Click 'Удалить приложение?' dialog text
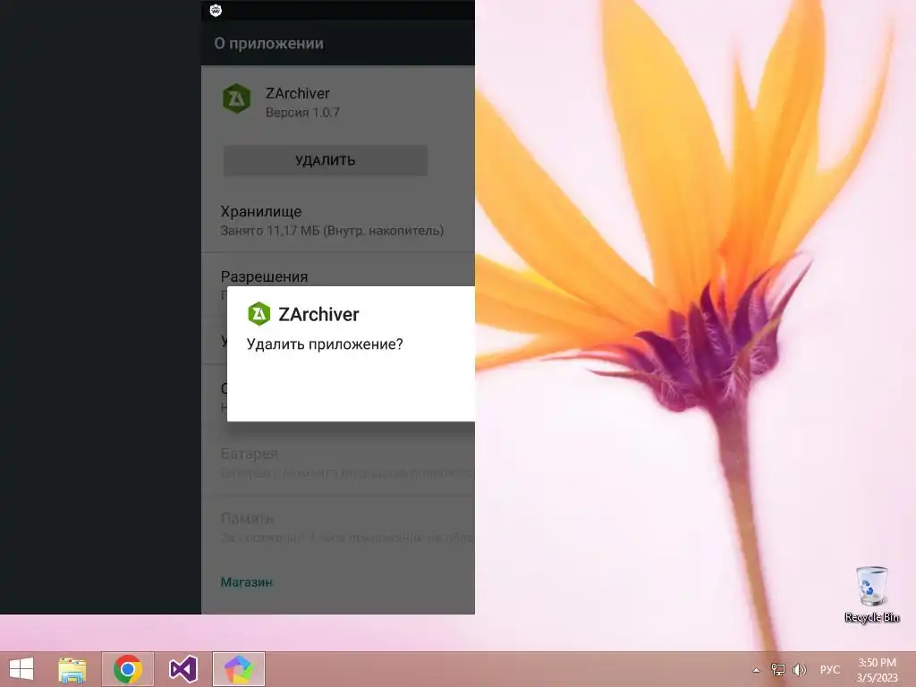This screenshot has width=916, height=687. (325, 344)
